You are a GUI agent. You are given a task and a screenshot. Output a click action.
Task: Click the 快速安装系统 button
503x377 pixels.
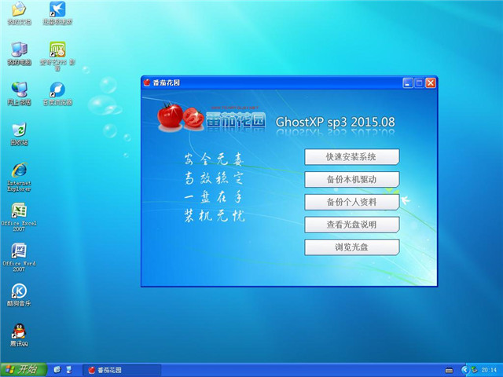351,157
